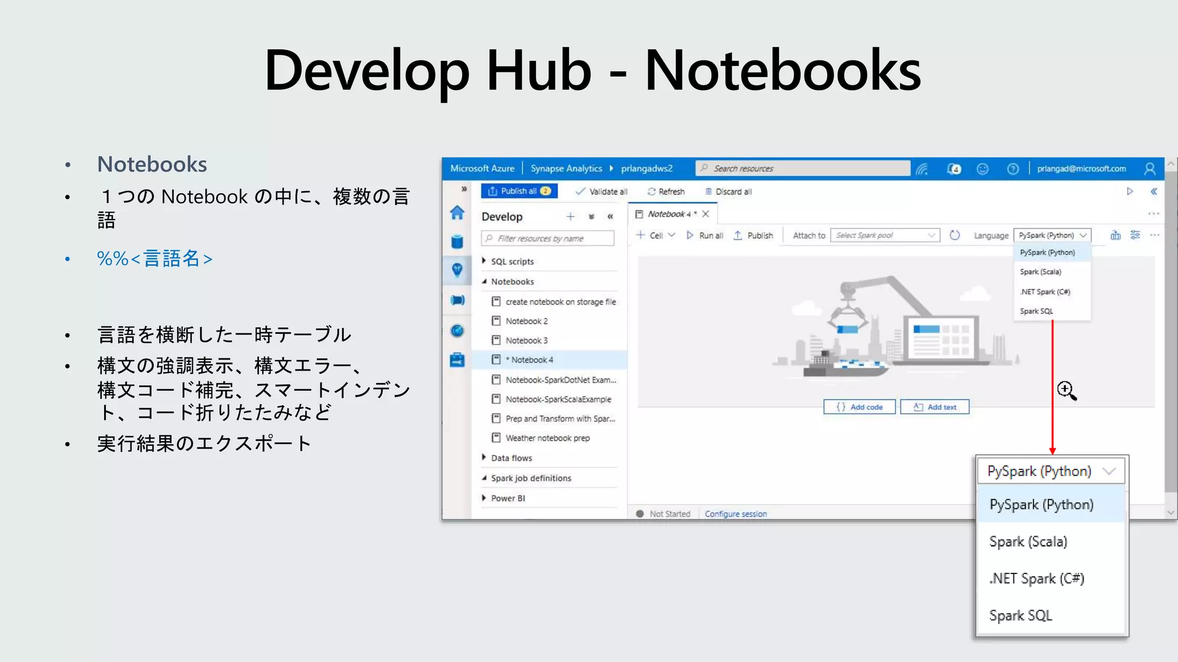The width and height of the screenshot is (1178, 662).
Task: Click Refresh in the top toolbar
Action: click(666, 191)
